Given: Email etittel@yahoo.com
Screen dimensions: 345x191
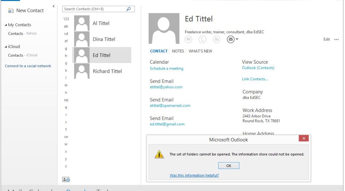Looking at the screenshot, I should tap(166, 87).
